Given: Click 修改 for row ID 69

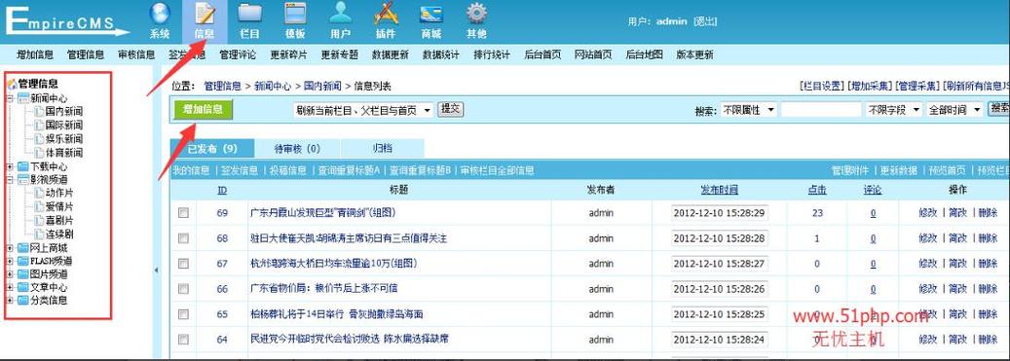Looking at the screenshot, I should tap(928, 212).
